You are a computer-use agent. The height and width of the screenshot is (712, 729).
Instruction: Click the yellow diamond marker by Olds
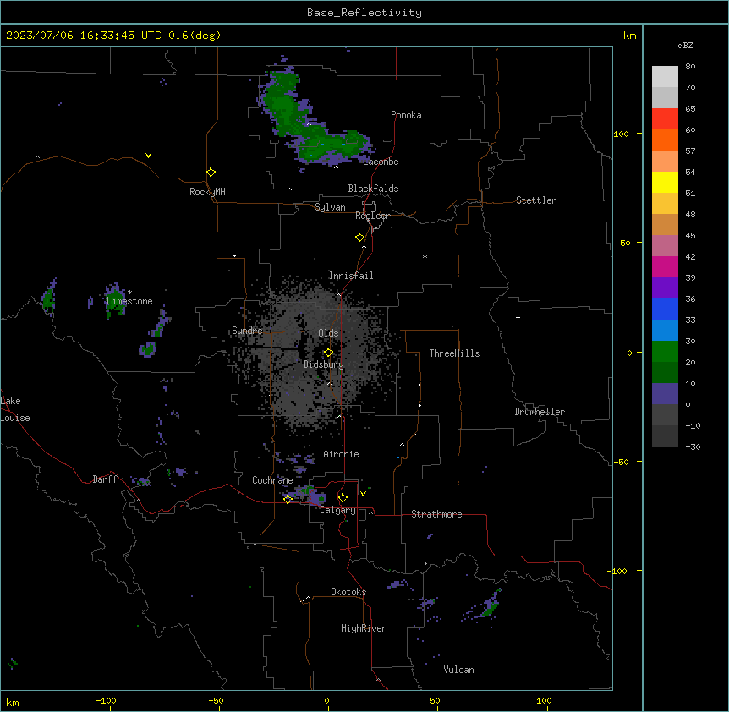[x=328, y=353]
